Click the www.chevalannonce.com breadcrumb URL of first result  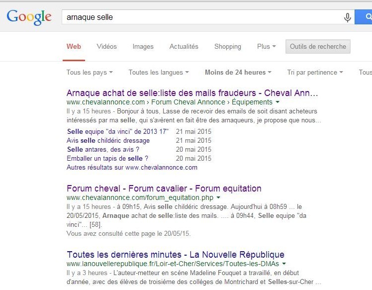[x=105, y=102]
